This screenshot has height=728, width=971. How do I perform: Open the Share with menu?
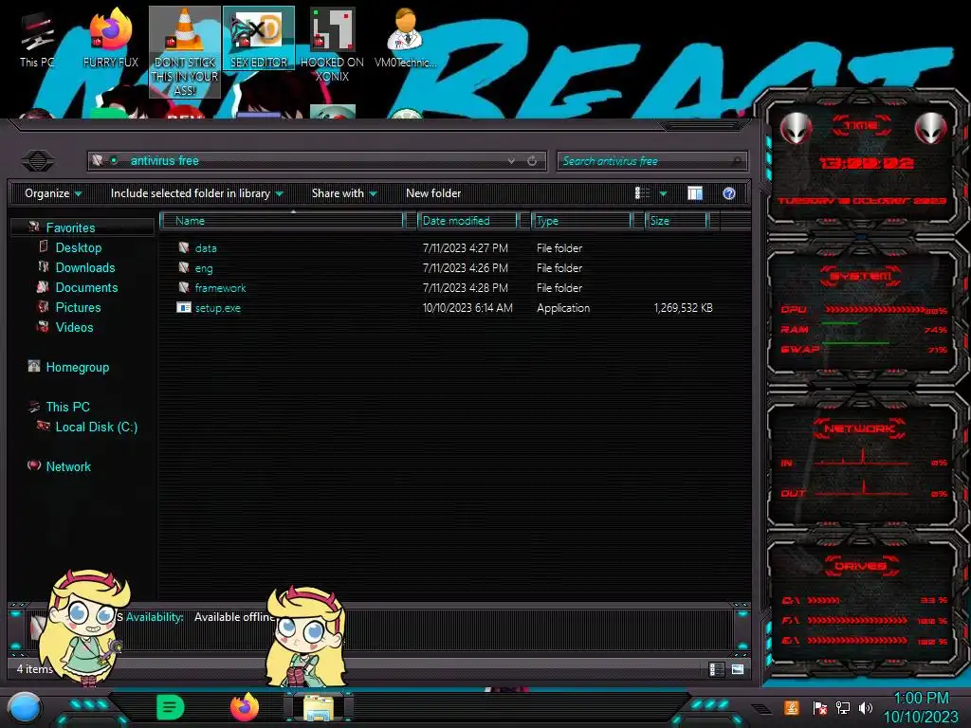[344, 193]
